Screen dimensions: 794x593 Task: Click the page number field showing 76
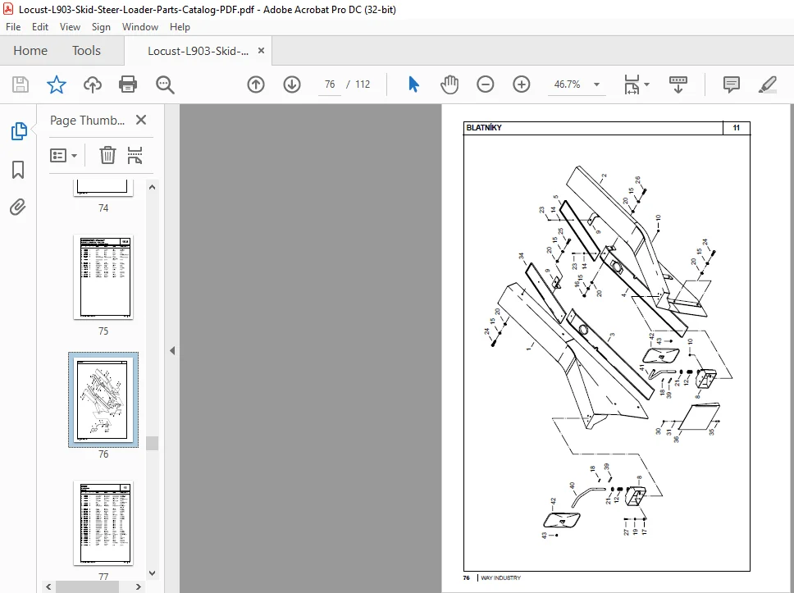click(x=330, y=84)
